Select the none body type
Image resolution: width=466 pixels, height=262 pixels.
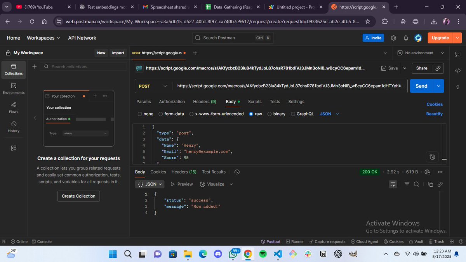pyautogui.click(x=146, y=114)
